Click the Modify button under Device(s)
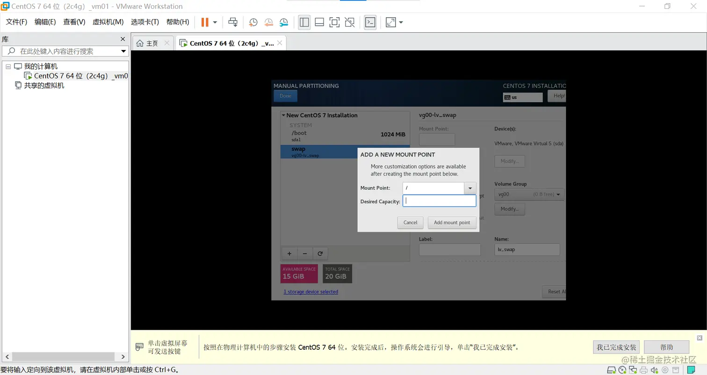The image size is (707, 375). pos(510,161)
